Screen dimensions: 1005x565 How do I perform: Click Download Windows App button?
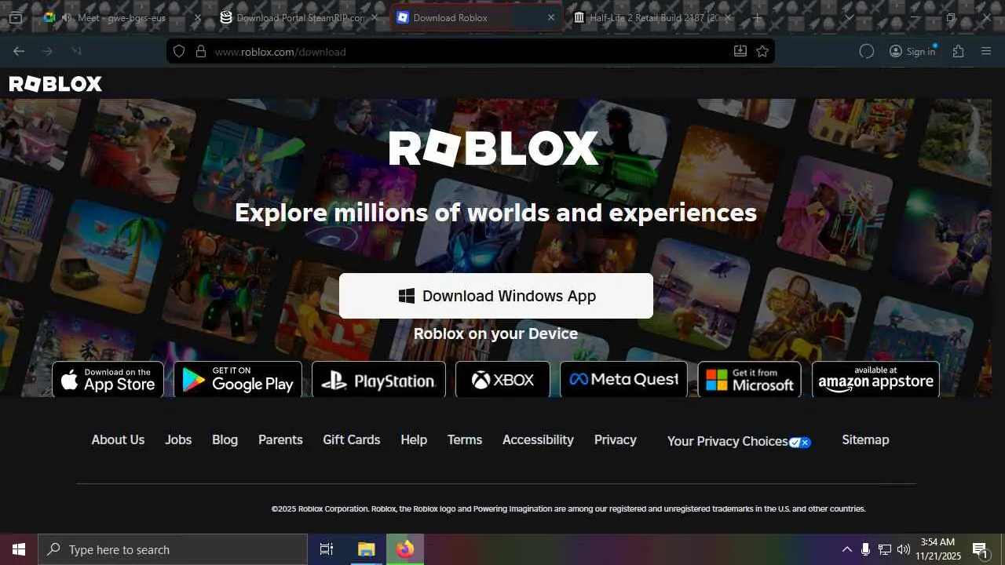(x=496, y=296)
